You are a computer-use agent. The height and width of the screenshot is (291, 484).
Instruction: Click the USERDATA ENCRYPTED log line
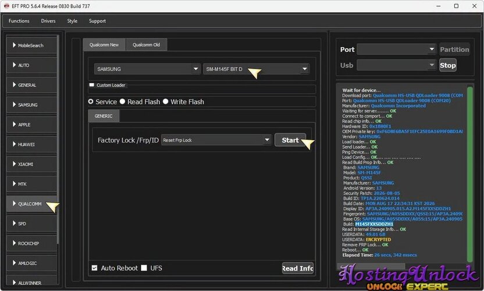tap(366, 239)
